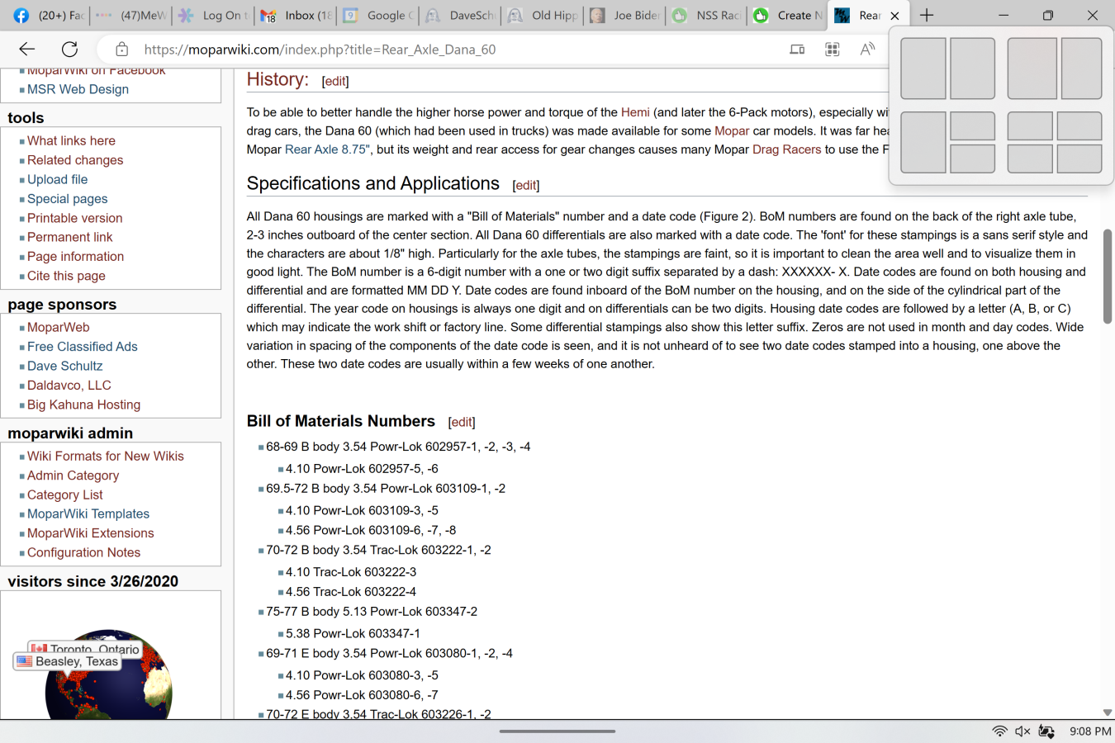Open Printable version link
The image size is (1115, 743).
[x=74, y=218]
